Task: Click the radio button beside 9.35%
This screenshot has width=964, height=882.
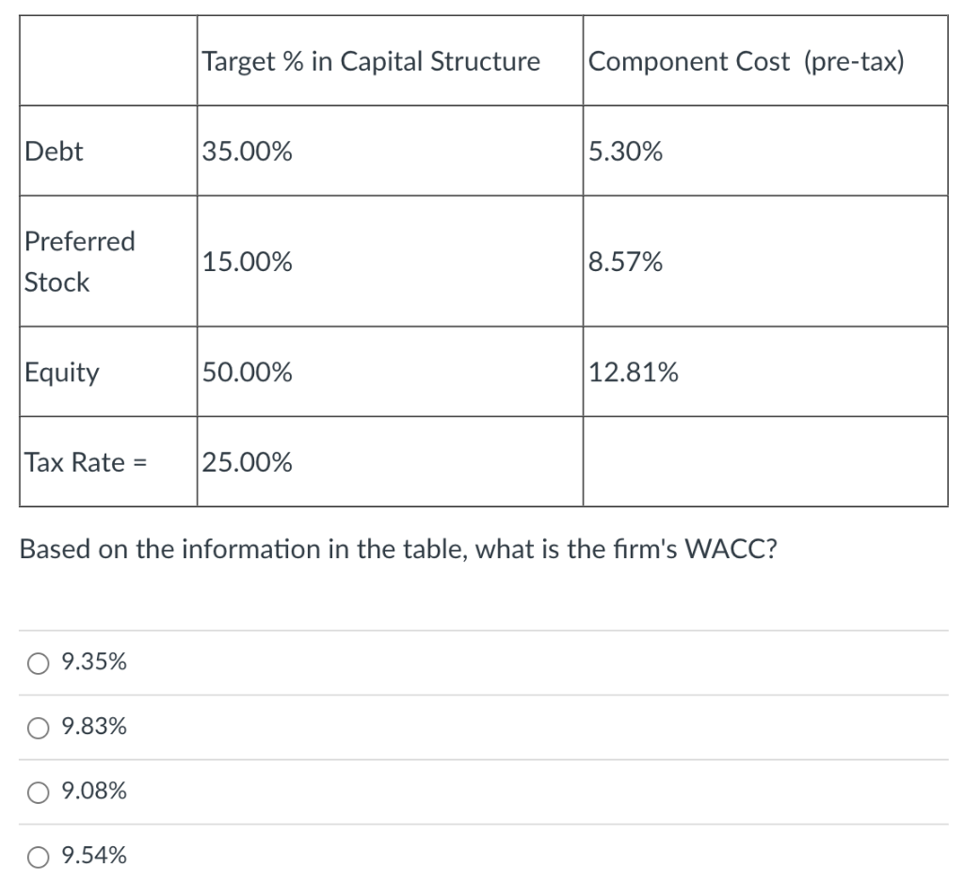Action: [x=36, y=662]
